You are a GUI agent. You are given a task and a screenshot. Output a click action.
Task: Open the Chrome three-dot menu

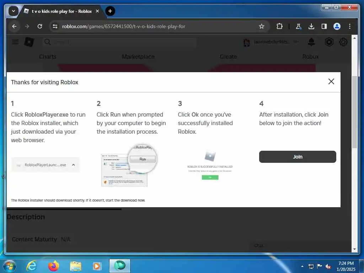pos(350,26)
